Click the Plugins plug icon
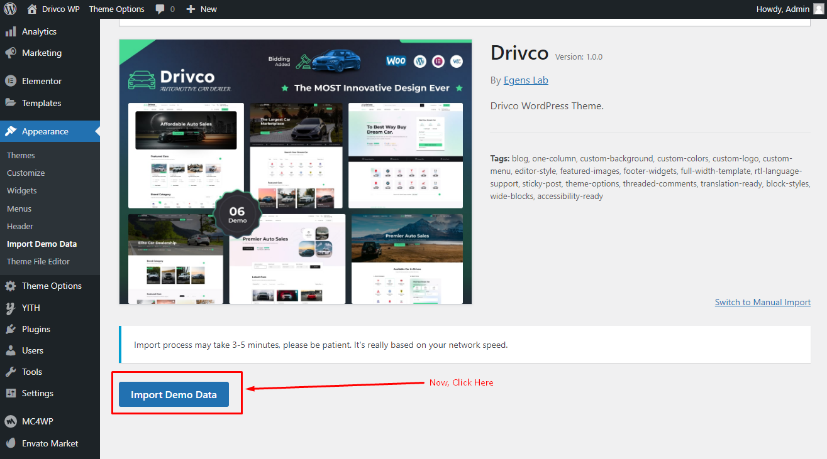This screenshot has width=827, height=459. click(10, 329)
